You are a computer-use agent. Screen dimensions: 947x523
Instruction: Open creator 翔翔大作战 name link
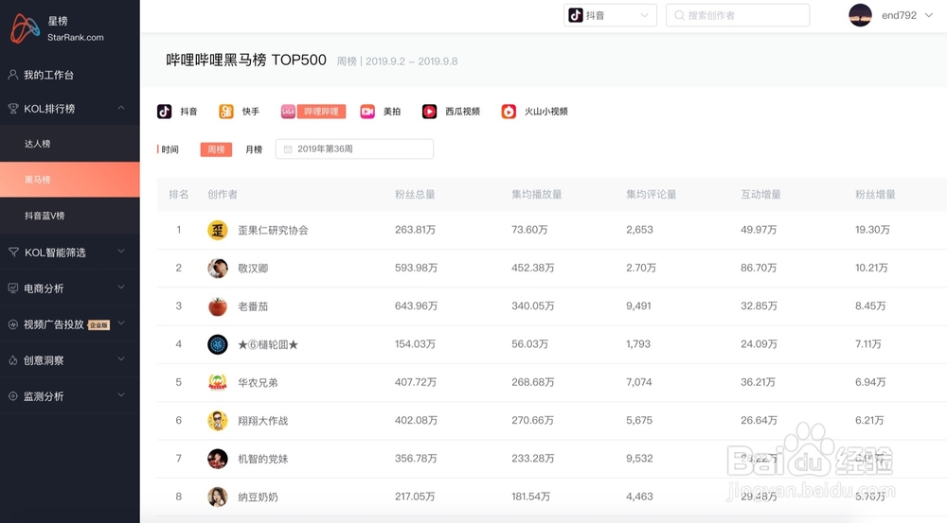[262, 421]
